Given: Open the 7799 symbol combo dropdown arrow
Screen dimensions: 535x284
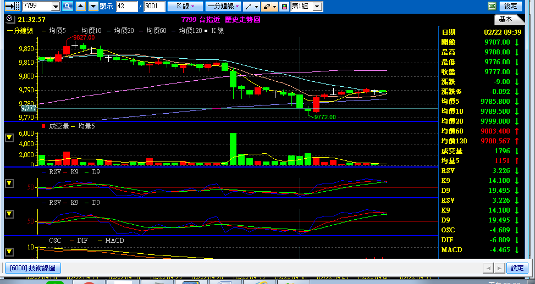Looking at the screenshot, I should click(x=56, y=6).
